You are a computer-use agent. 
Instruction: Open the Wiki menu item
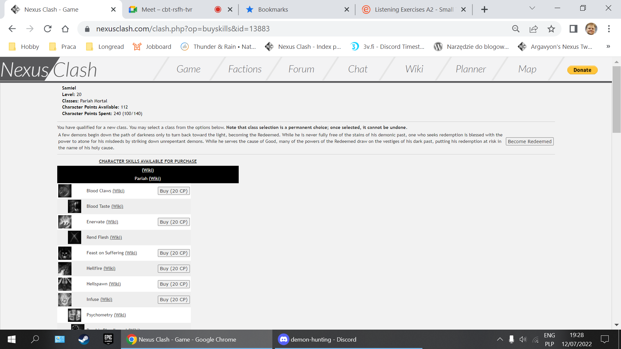coord(414,69)
